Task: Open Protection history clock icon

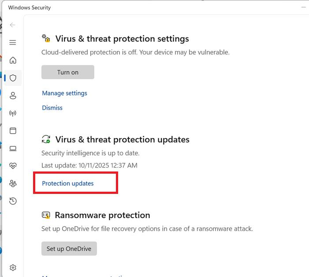Action: click(x=13, y=201)
